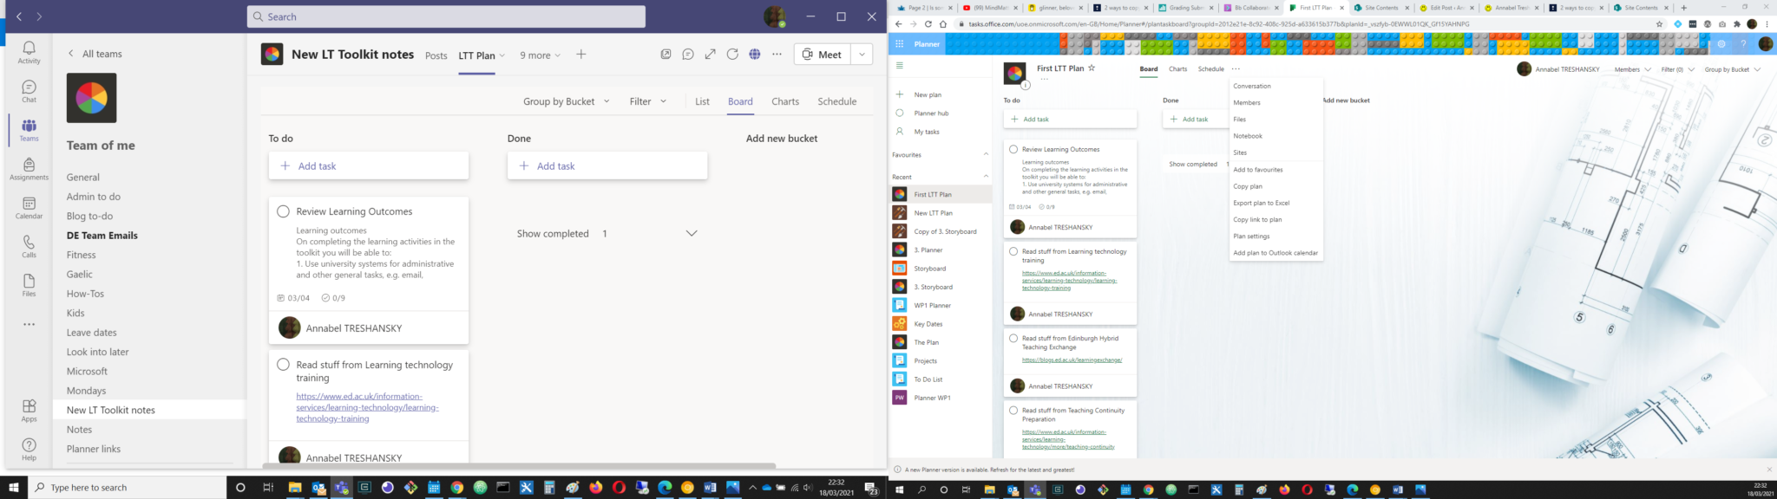This screenshot has width=1777, height=499.
Task: Collapse the Favourites section in Planner
Action: 986,155
